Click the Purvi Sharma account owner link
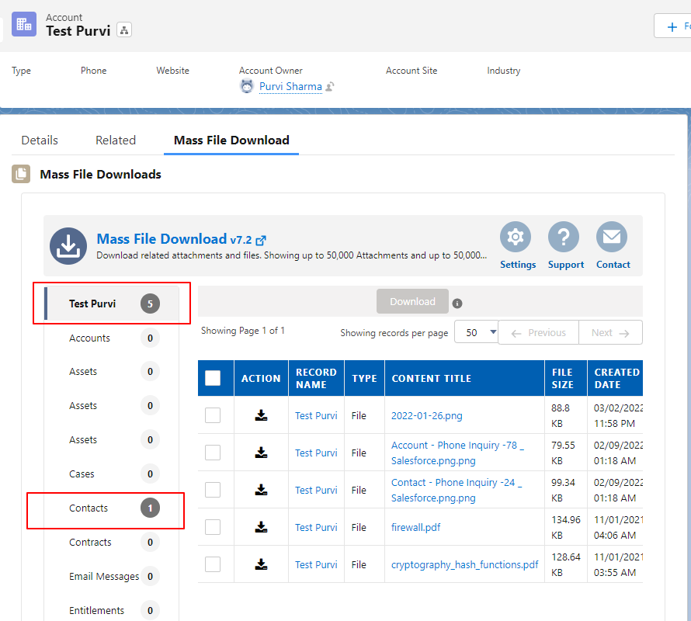This screenshot has height=621, width=691. click(x=290, y=86)
